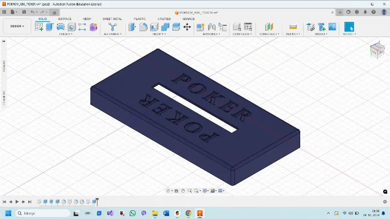
Task: Select the Extrude tool icon
Action: click(50, 27)
